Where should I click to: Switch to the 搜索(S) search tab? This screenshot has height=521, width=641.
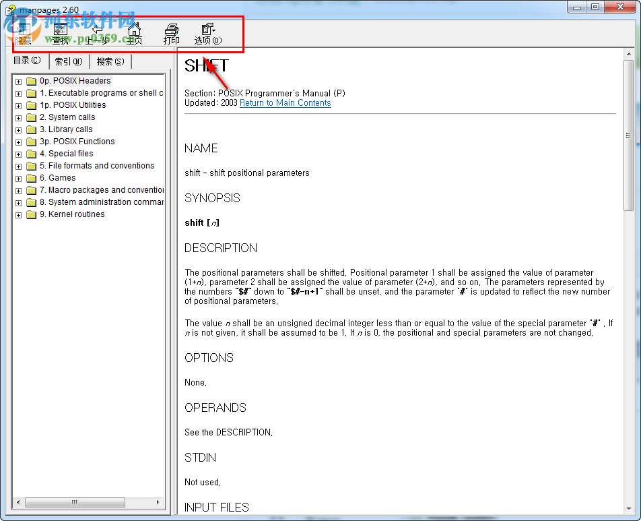110,61
